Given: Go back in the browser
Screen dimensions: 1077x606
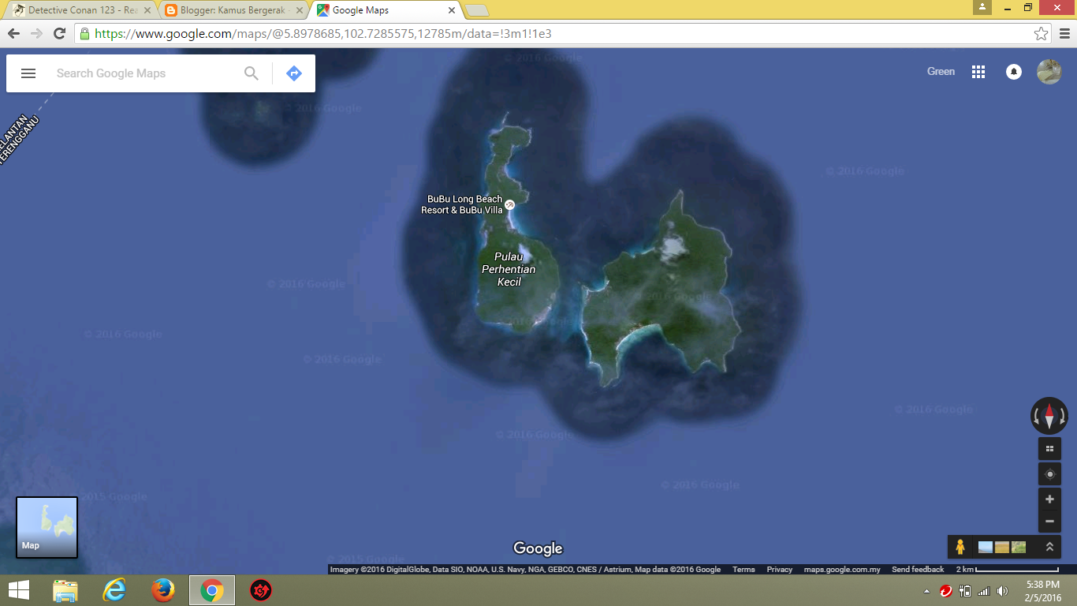Looking at the screenshot, I should 13,33.
